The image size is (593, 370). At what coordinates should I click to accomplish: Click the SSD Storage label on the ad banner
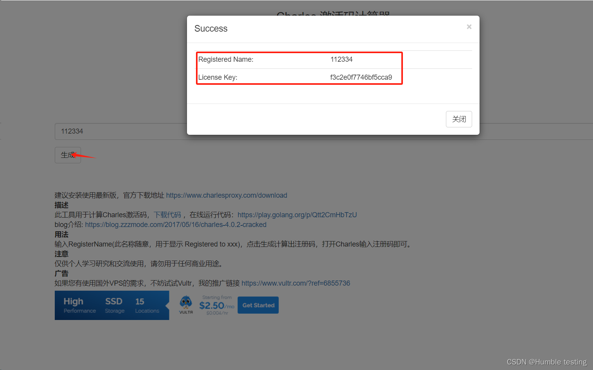click(114, 305)
